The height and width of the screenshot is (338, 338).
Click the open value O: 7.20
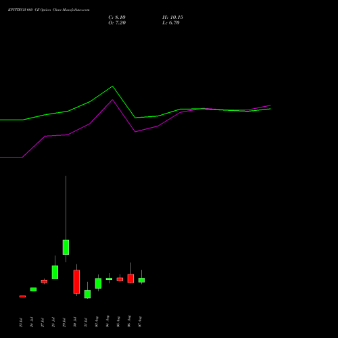pyautogui.click(x=117, y=23)
